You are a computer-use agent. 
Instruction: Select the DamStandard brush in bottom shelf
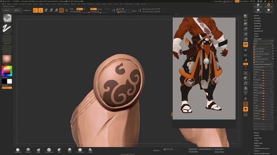tap(49, 150)
